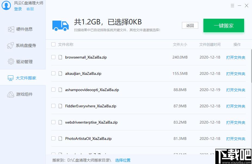Select file name aikauijian_XiaZaiBa.zip
The width and height of the screenshot is (252, 164).
[x=83, y=73]
